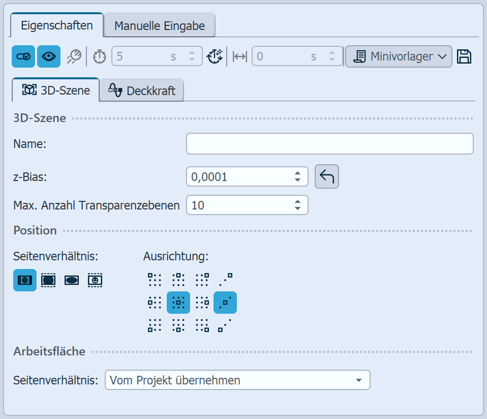Click the dashed-frame aspect ratio icon

tap(48, 280)
